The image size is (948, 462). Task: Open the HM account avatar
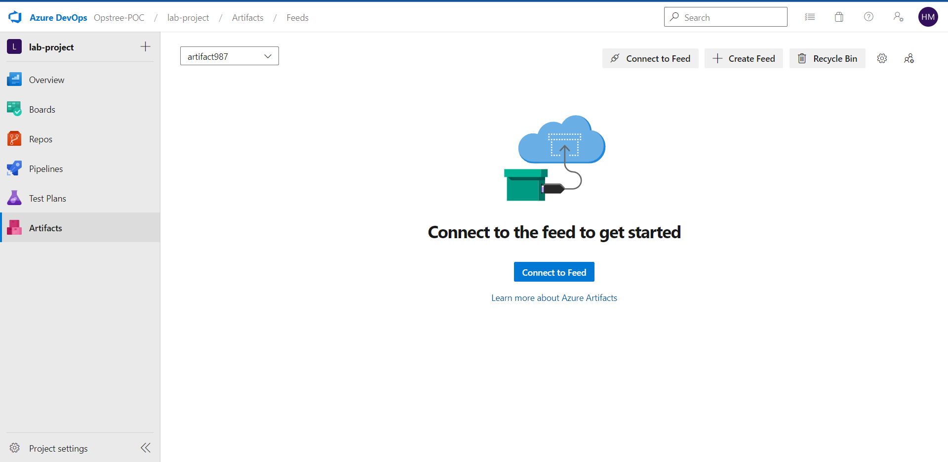pos(928,17)
